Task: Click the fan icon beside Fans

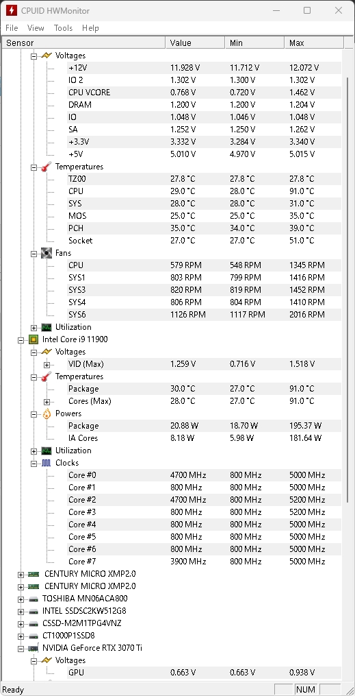Action: [47, 253]
